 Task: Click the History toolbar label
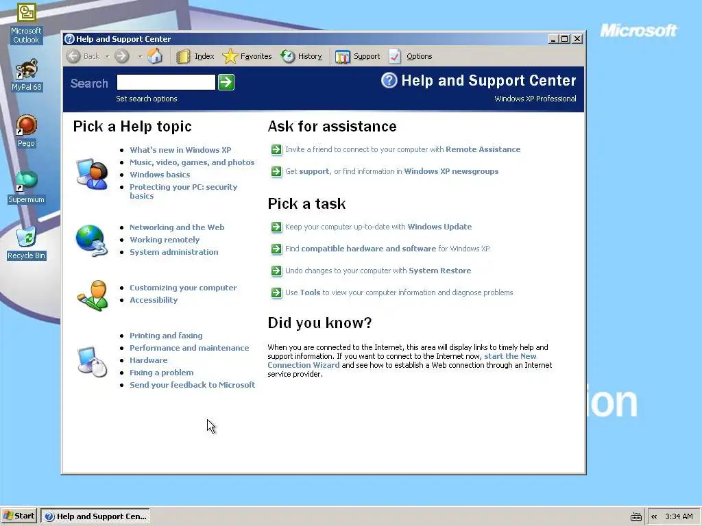coord(310,56)
